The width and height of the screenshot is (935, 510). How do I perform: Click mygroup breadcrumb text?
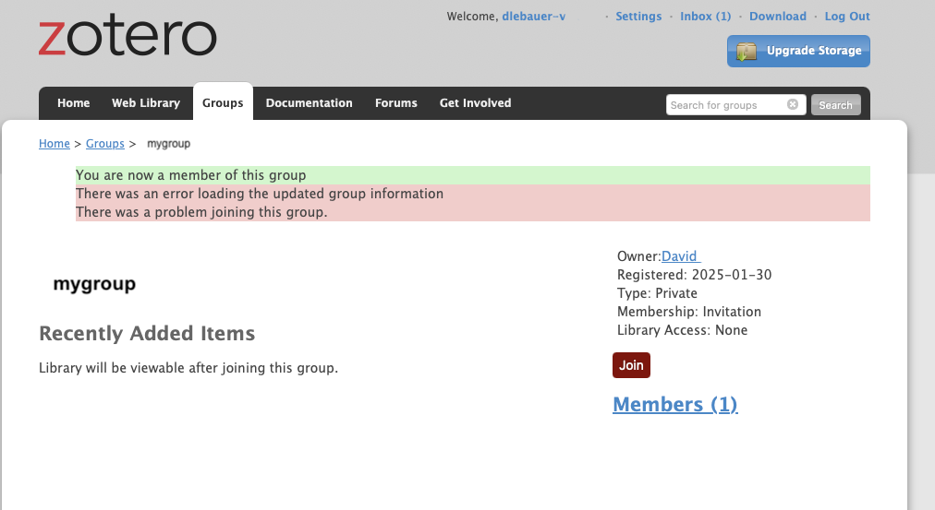tap(169, 144)
